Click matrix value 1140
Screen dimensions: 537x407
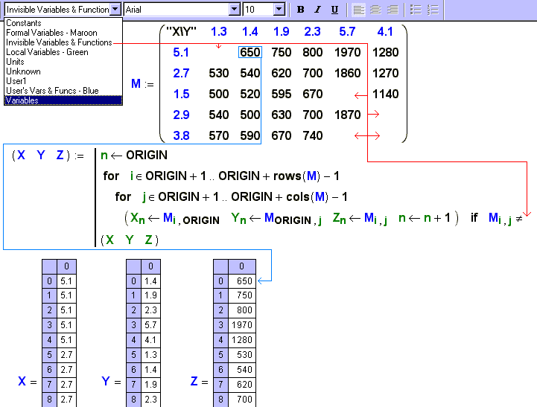coord(385,94)
